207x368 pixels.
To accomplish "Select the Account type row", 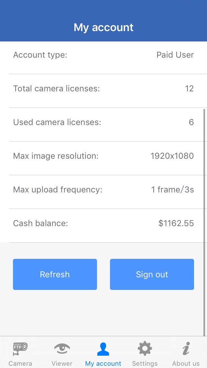I will coord(103,55).
